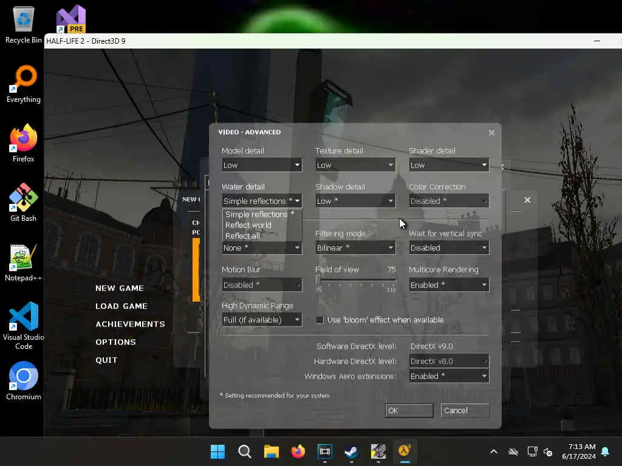Confirm settings with OK button
This screenshot has width=622, height=466.
[409, 411]
